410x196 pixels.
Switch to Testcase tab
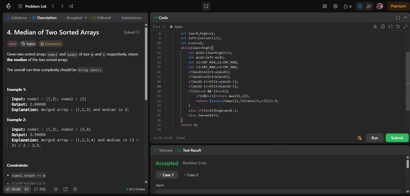coord(163,150)
